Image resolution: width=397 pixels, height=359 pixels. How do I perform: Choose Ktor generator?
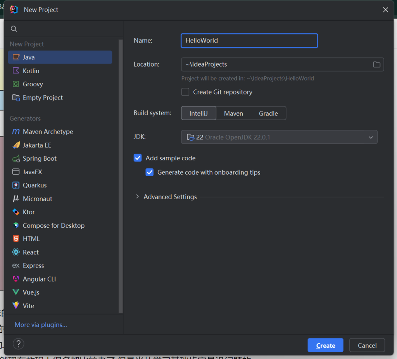[x=60, y=212]
